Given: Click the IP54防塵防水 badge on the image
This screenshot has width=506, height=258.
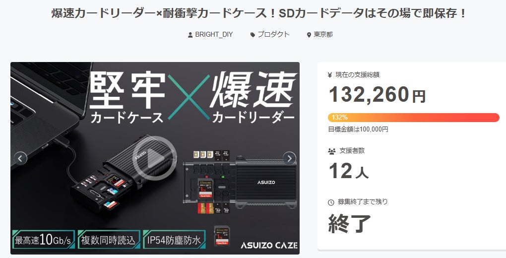Looking at the screenshot, I should click(x=174, y=240).
